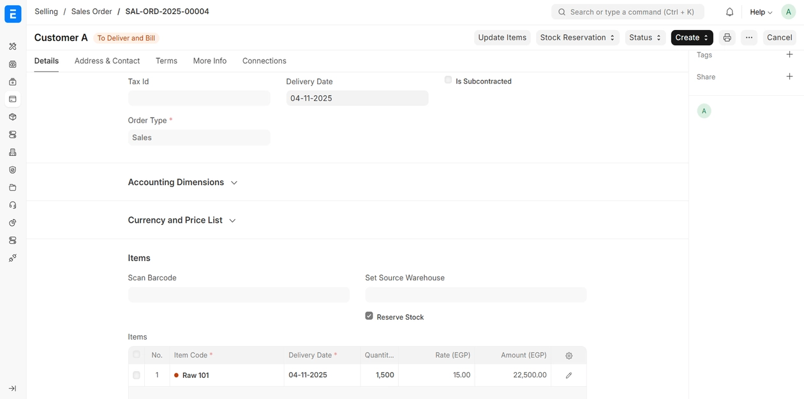The height and width of the screenshot is (399, 804).
Task: Expand the sidebar with bottom-left arrow icon
Action: 12,388
